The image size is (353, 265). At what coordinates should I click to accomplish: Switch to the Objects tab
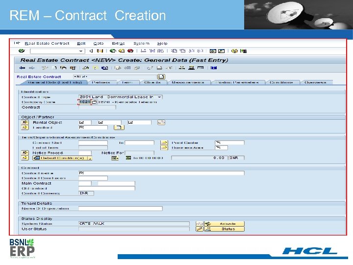tap(152, 82)
